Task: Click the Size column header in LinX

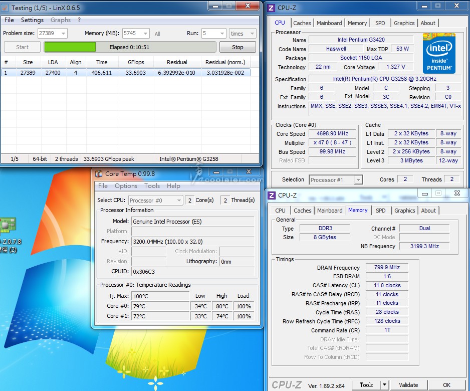Action: 28,62
